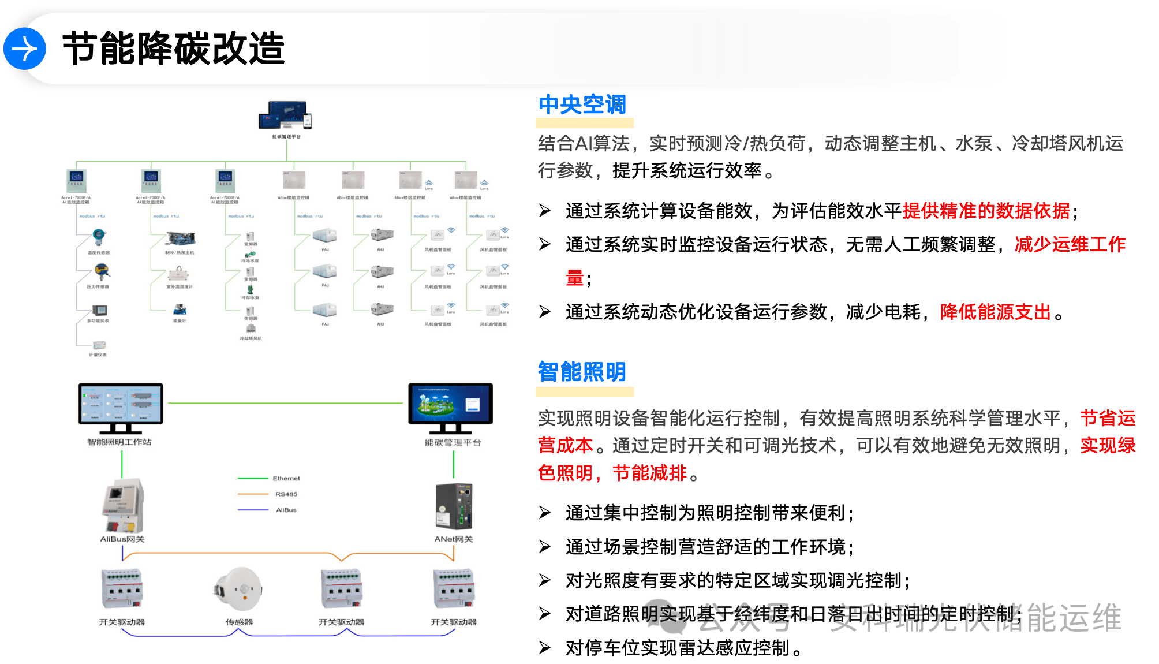
Task: Click the arrow bullet before 对停车位实现雷达感应控制
Action: 545,648
